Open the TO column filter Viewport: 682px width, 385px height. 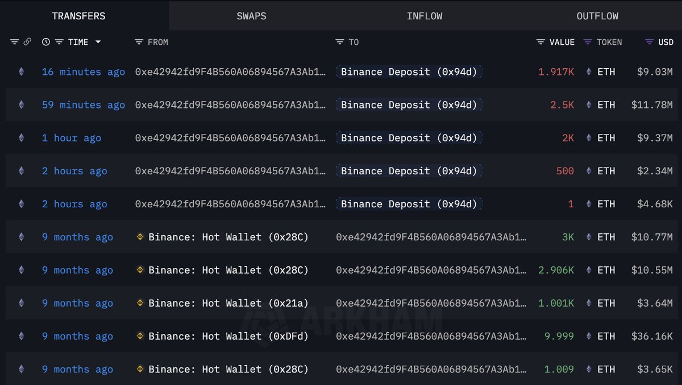pyautogui.click(x=340, y=42)
